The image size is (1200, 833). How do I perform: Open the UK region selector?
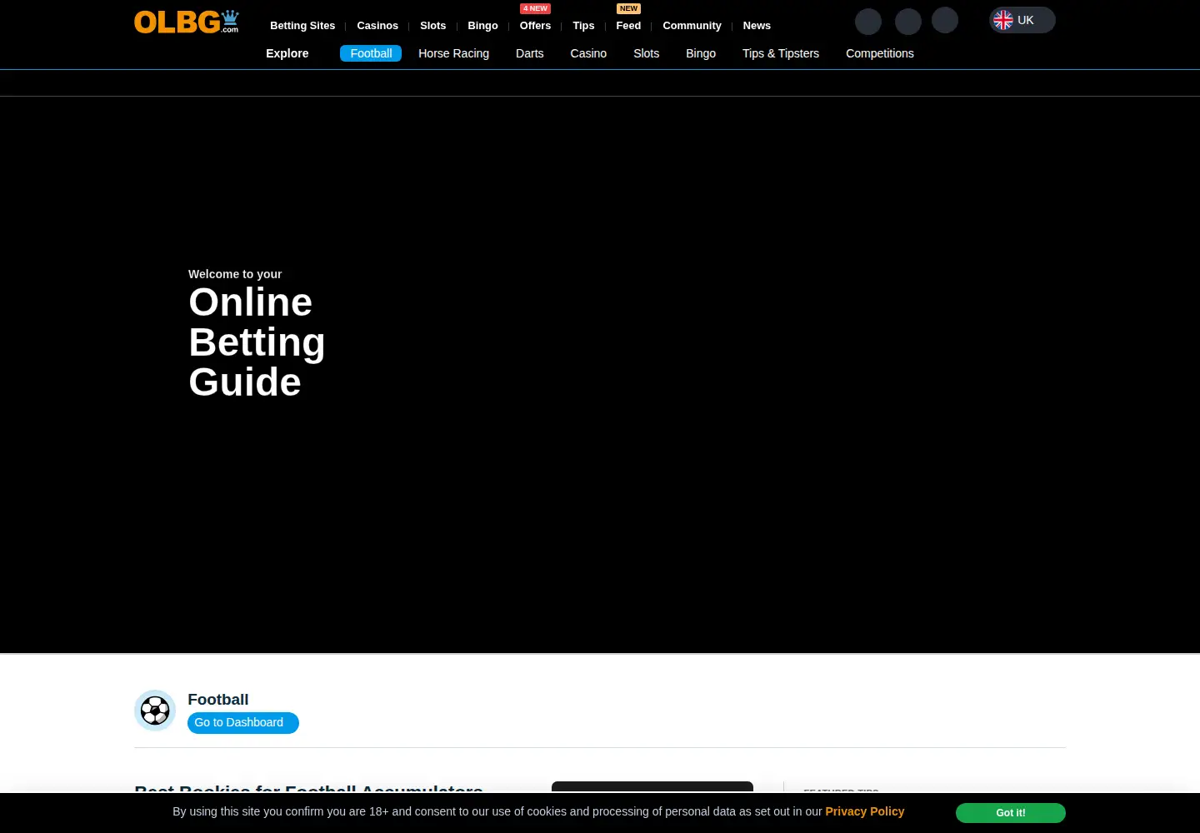point(1022,20)
